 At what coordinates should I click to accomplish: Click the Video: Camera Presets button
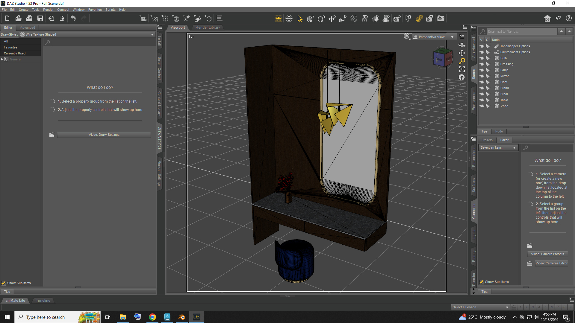coord(547,254)
